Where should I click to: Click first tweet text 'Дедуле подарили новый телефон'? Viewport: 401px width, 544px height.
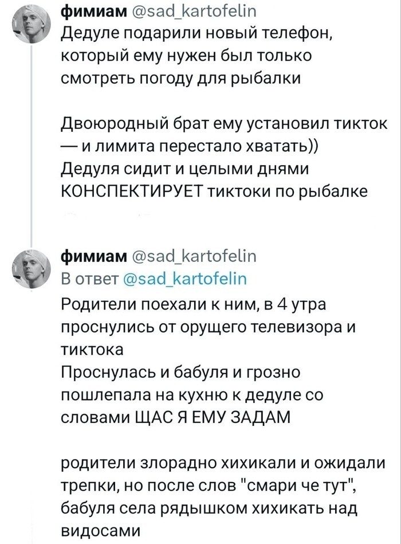(x=197, y=35)
